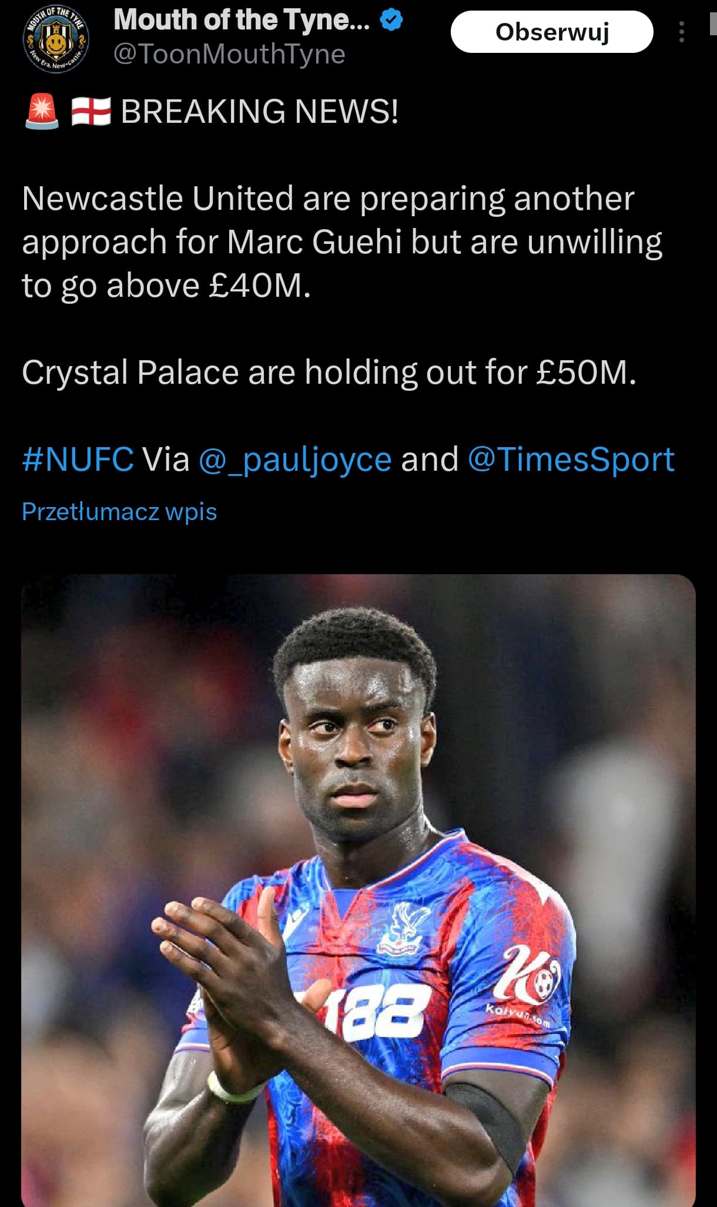Click the scrollbar at the top right edge
The width and height of the screenshot is (717, 1207).
tap(713, 24)
